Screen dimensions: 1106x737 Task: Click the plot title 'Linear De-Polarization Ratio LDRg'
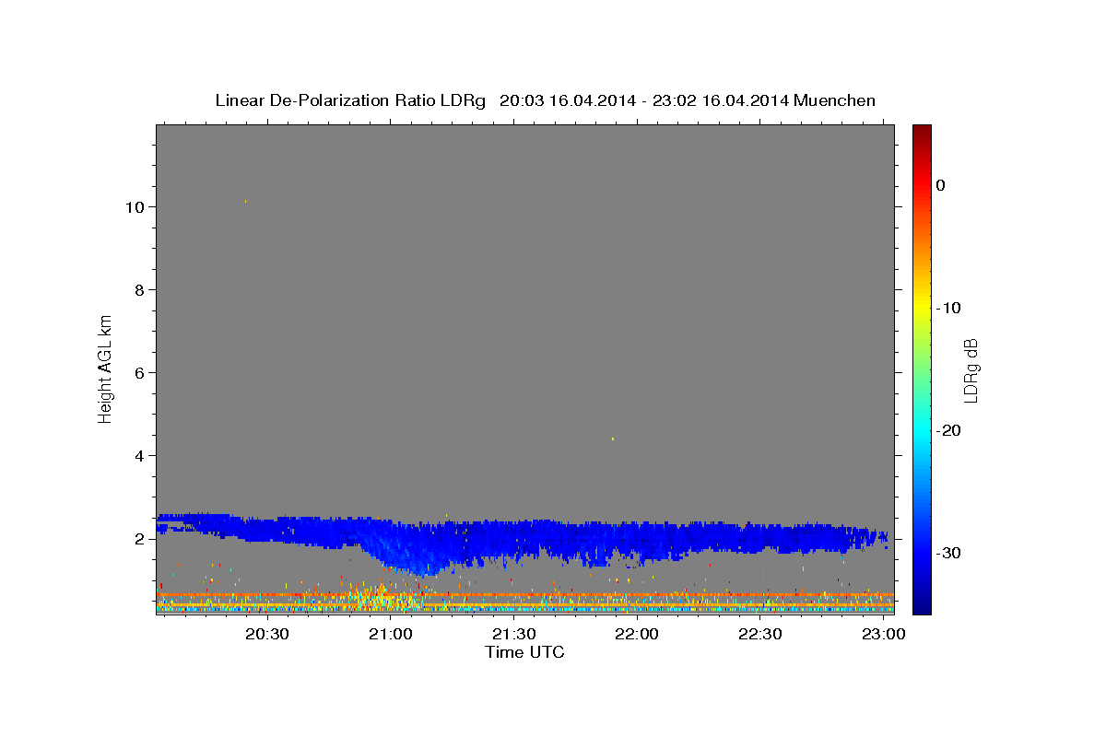click(x=350, y=100)
